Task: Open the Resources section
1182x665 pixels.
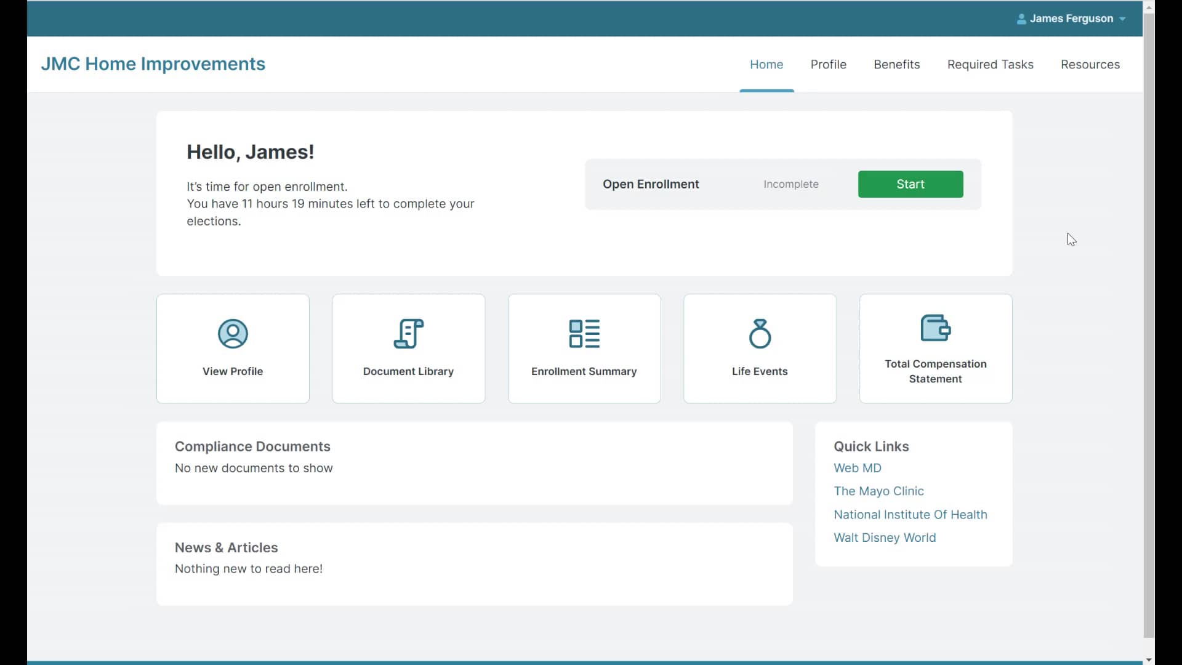Action: tap(1090, 64)
